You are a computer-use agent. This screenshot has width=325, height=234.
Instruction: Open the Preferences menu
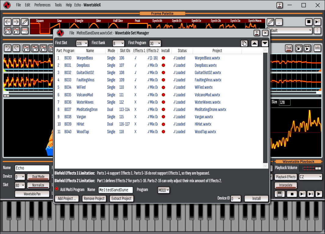[x=42, y=5]
